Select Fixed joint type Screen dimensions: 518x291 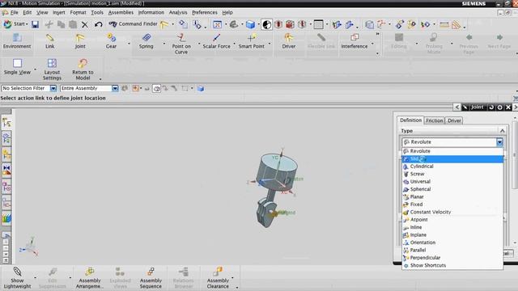point(452,205)
